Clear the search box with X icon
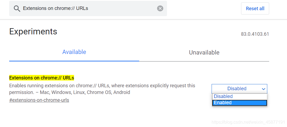 [x=160, y=9]
